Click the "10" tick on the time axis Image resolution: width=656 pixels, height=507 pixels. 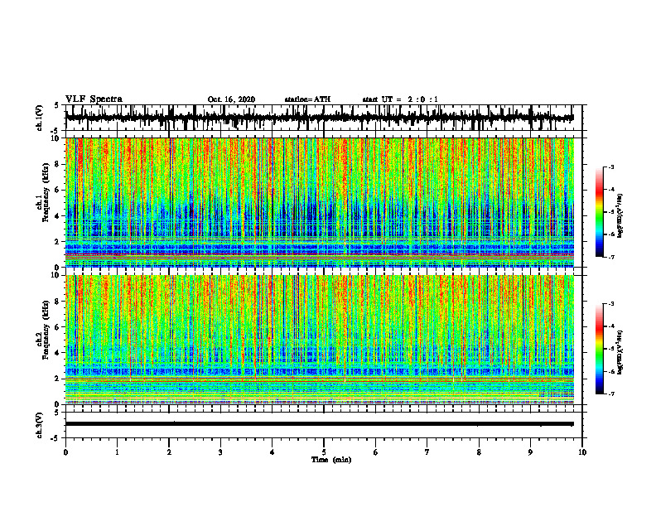(x=582, y=452)
